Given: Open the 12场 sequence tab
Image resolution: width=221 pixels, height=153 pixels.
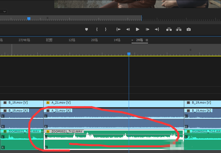Looking at the screenshot, I should (72, 40).
